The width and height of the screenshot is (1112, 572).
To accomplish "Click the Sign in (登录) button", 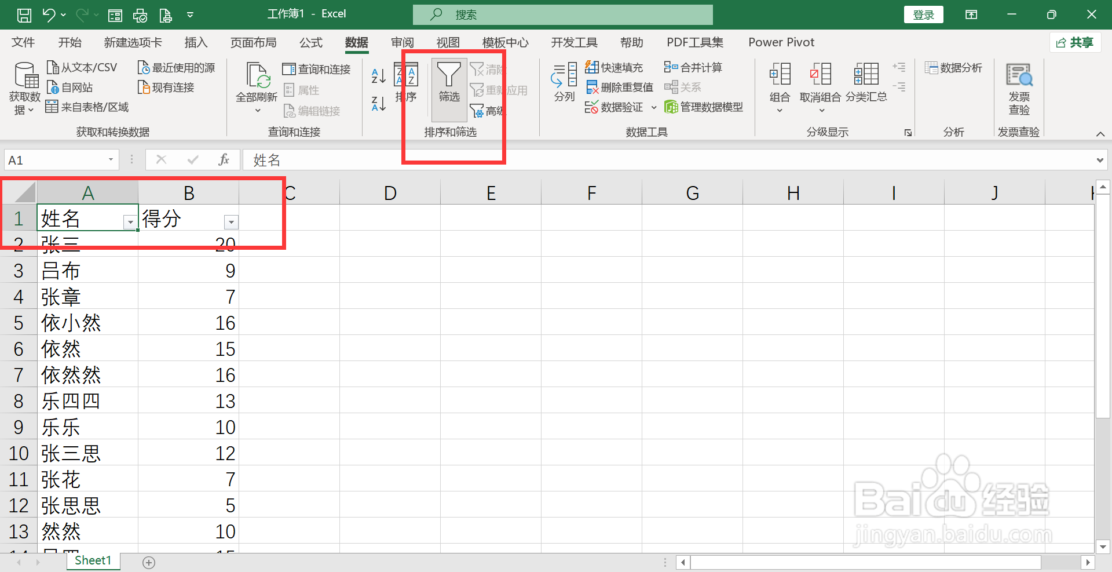I will tap(924, 15).
